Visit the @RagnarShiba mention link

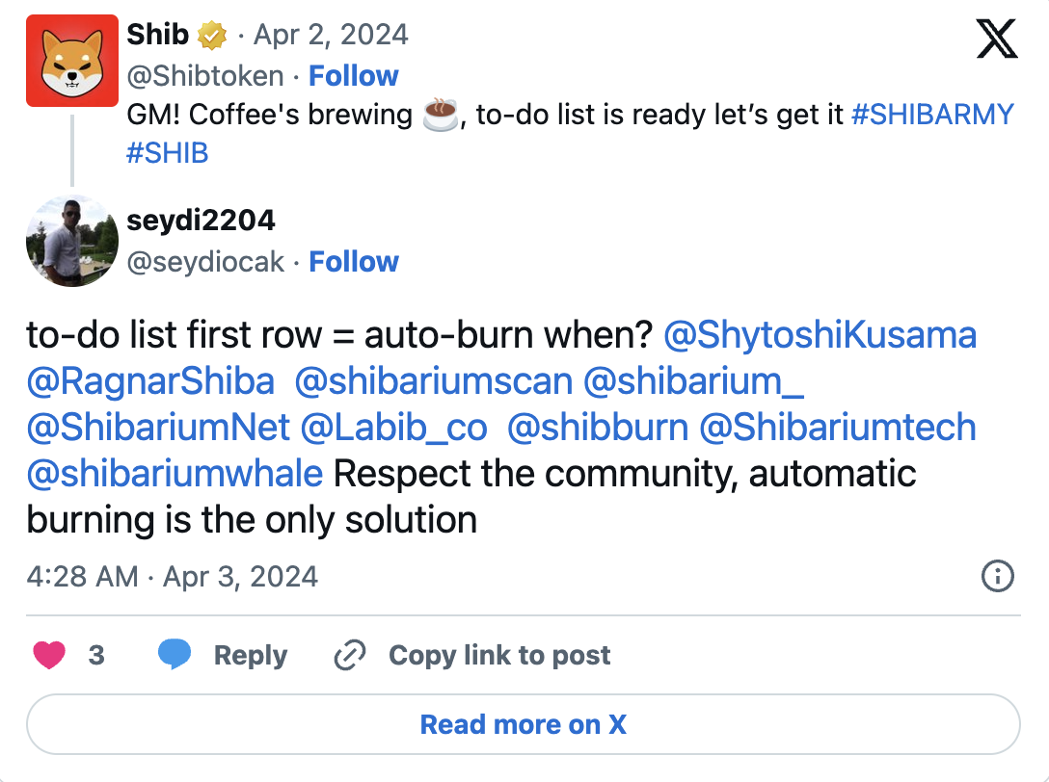(150, 381)
